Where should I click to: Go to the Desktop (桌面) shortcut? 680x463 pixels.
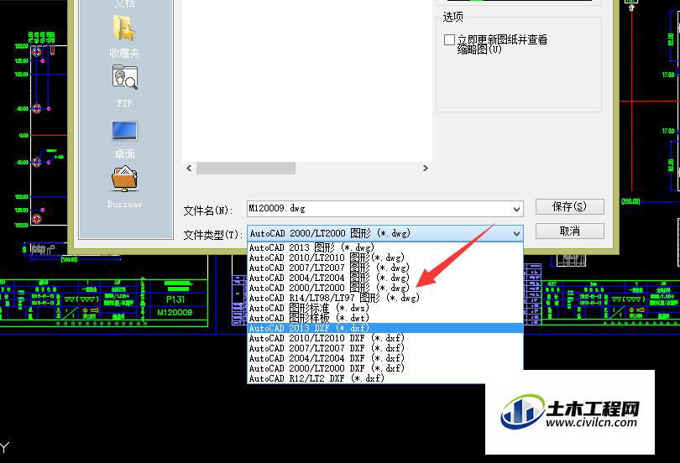pyautogui.click(x=125, y=140)
